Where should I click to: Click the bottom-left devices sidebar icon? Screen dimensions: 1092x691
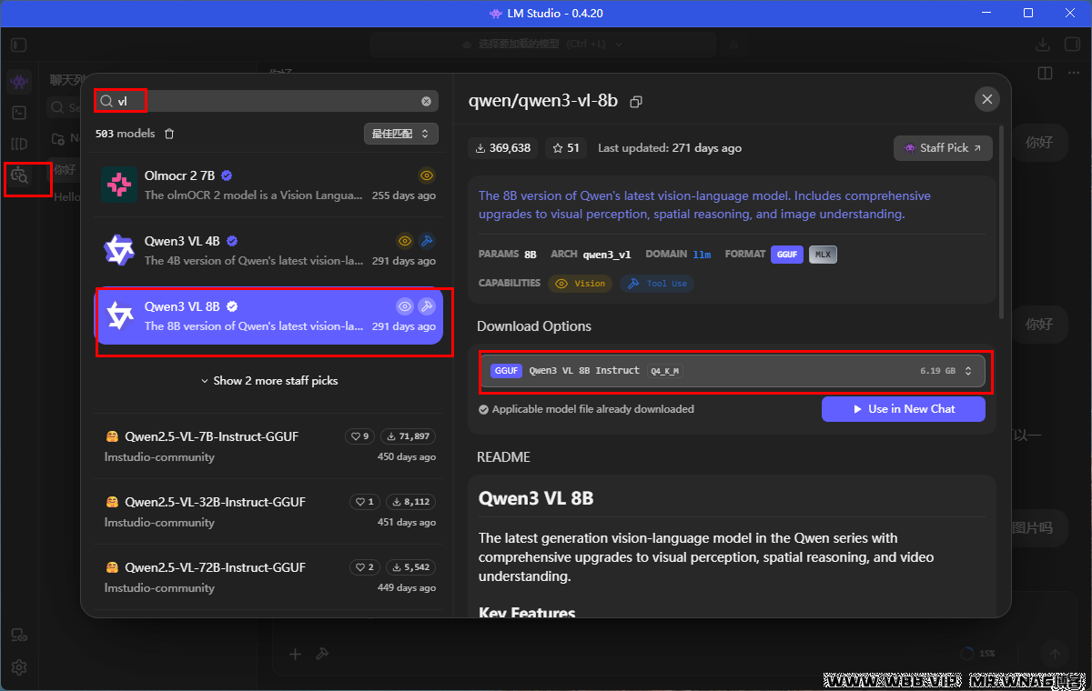click(19, 636)
